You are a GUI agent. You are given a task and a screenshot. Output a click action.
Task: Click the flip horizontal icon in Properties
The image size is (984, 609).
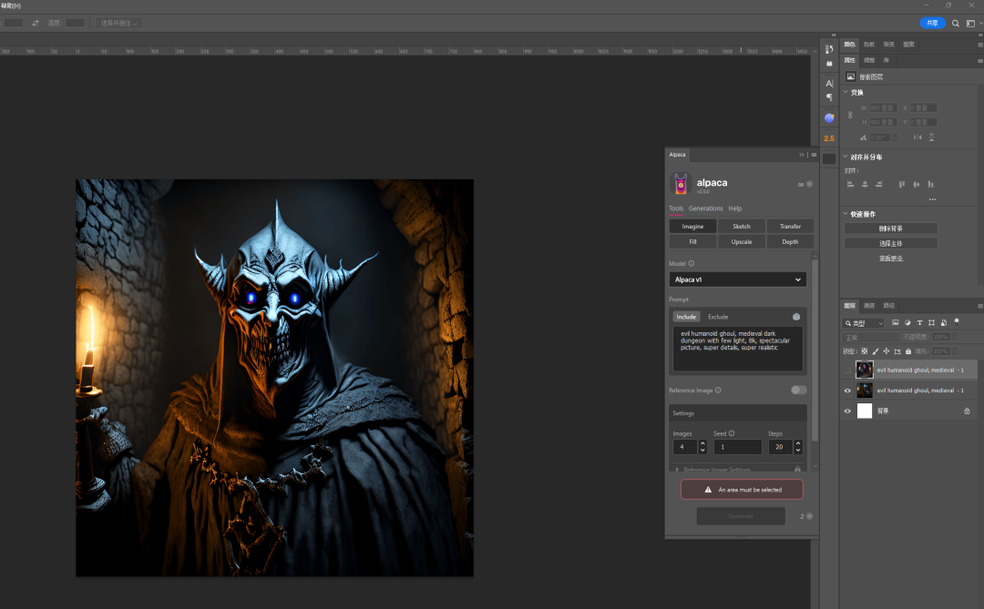pyautogui.click(x=917, y=137)
